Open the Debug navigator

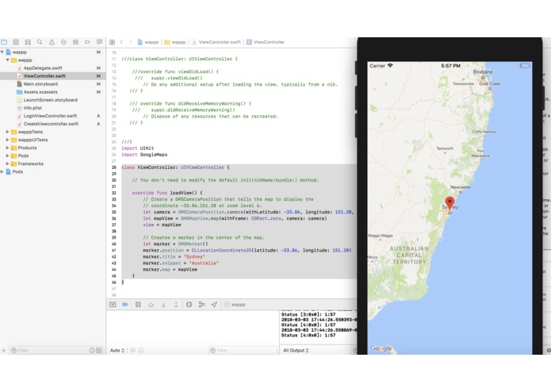click(75, 42)
